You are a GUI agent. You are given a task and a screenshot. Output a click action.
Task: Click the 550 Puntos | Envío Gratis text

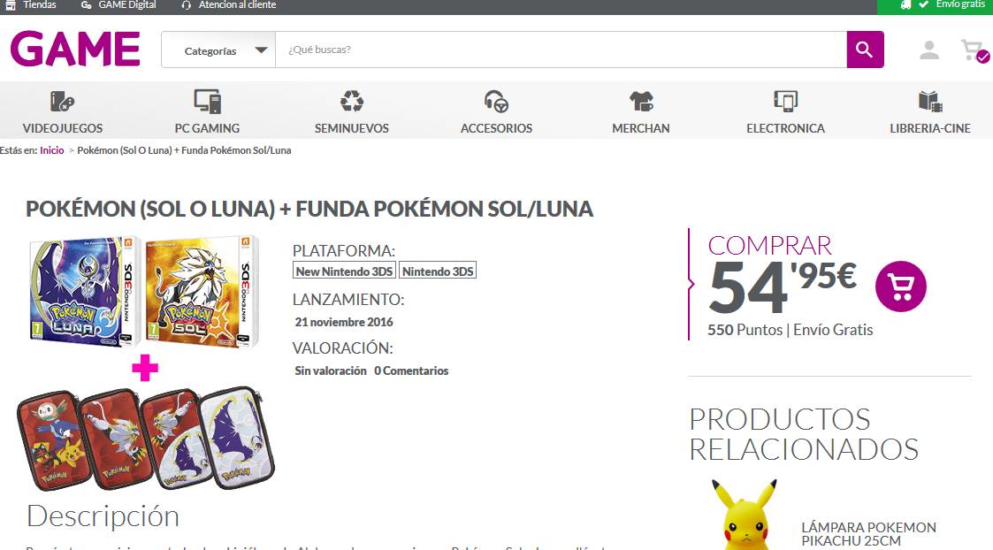790,330
